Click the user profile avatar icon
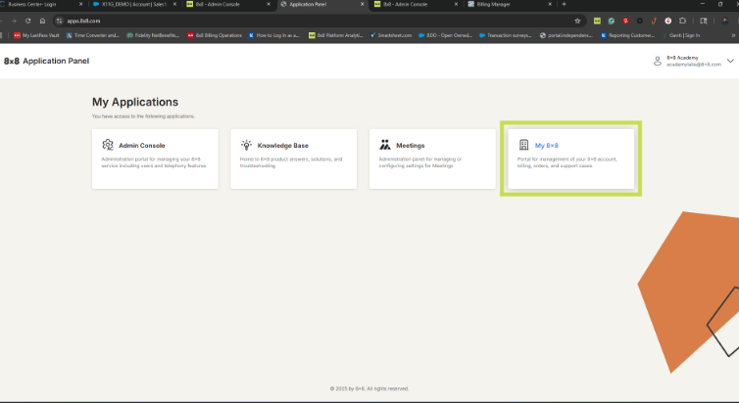 click(x=658, y=61)
